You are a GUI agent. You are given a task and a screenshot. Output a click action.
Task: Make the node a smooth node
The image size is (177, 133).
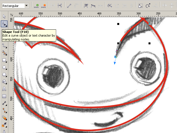pyautogui.click(x=94, y=6)
